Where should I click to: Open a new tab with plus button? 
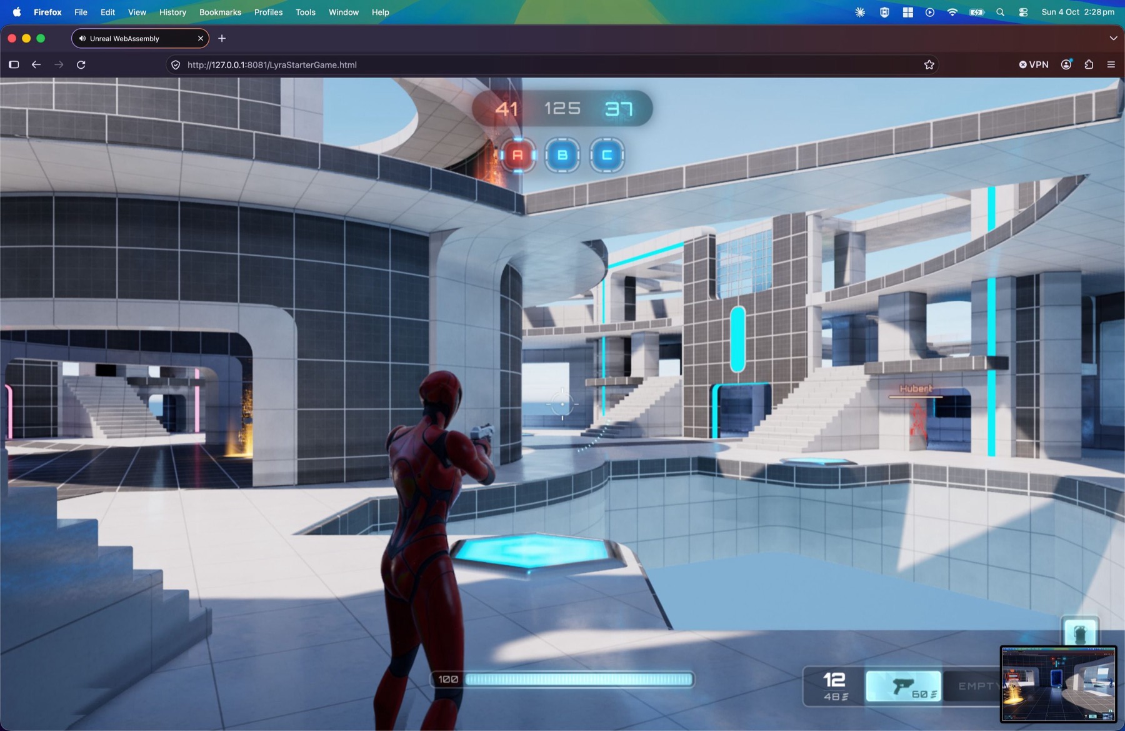222,38
